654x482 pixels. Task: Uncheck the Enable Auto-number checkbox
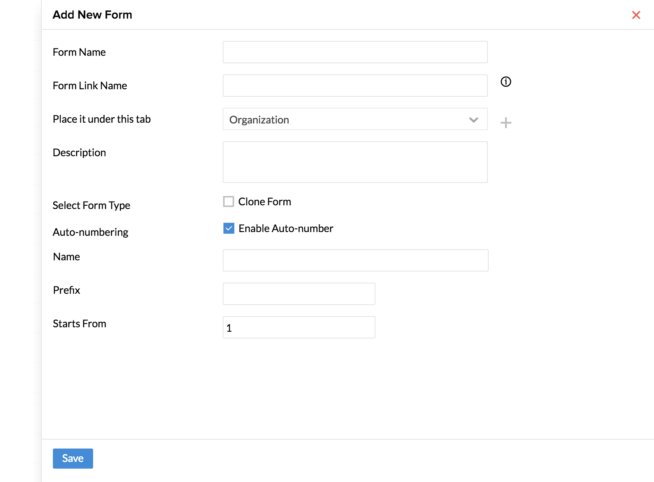pyautogui.click(x=229, y=228)
